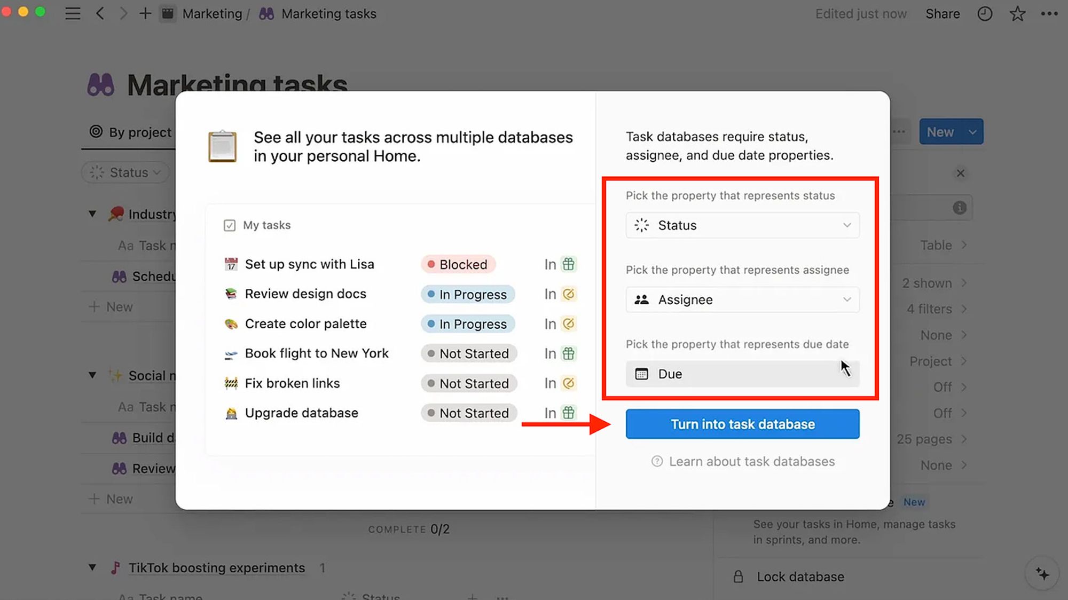Close the view options panel with the X
Image resolution: width=1068 pixels, height=600 pixels.
[960, 173]
